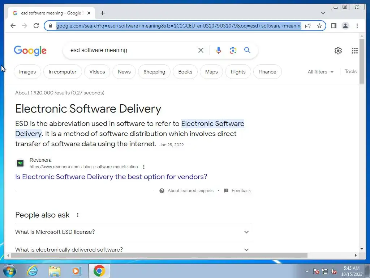Switch to the Maps filter
The height and width of the screenshot is (278, 370).
pyautogui.click(x=211, y=72)
